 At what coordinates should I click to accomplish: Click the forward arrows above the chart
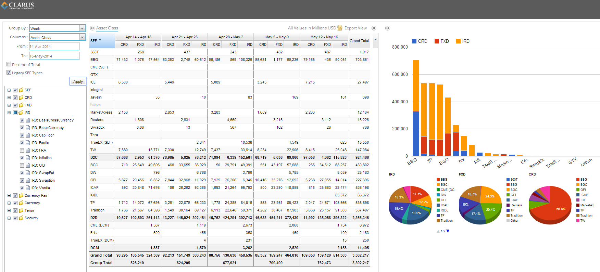point(387,28)
